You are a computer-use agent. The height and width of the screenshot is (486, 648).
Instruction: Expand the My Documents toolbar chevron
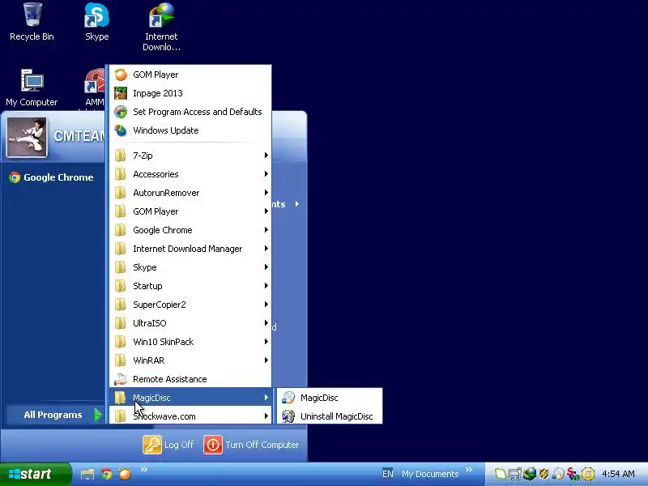point(469,470)
